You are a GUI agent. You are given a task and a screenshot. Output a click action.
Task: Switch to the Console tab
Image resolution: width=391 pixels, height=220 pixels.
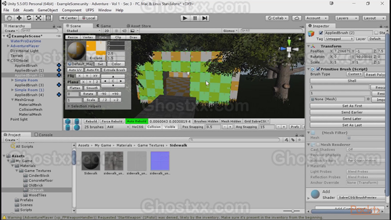pos(44,135)
